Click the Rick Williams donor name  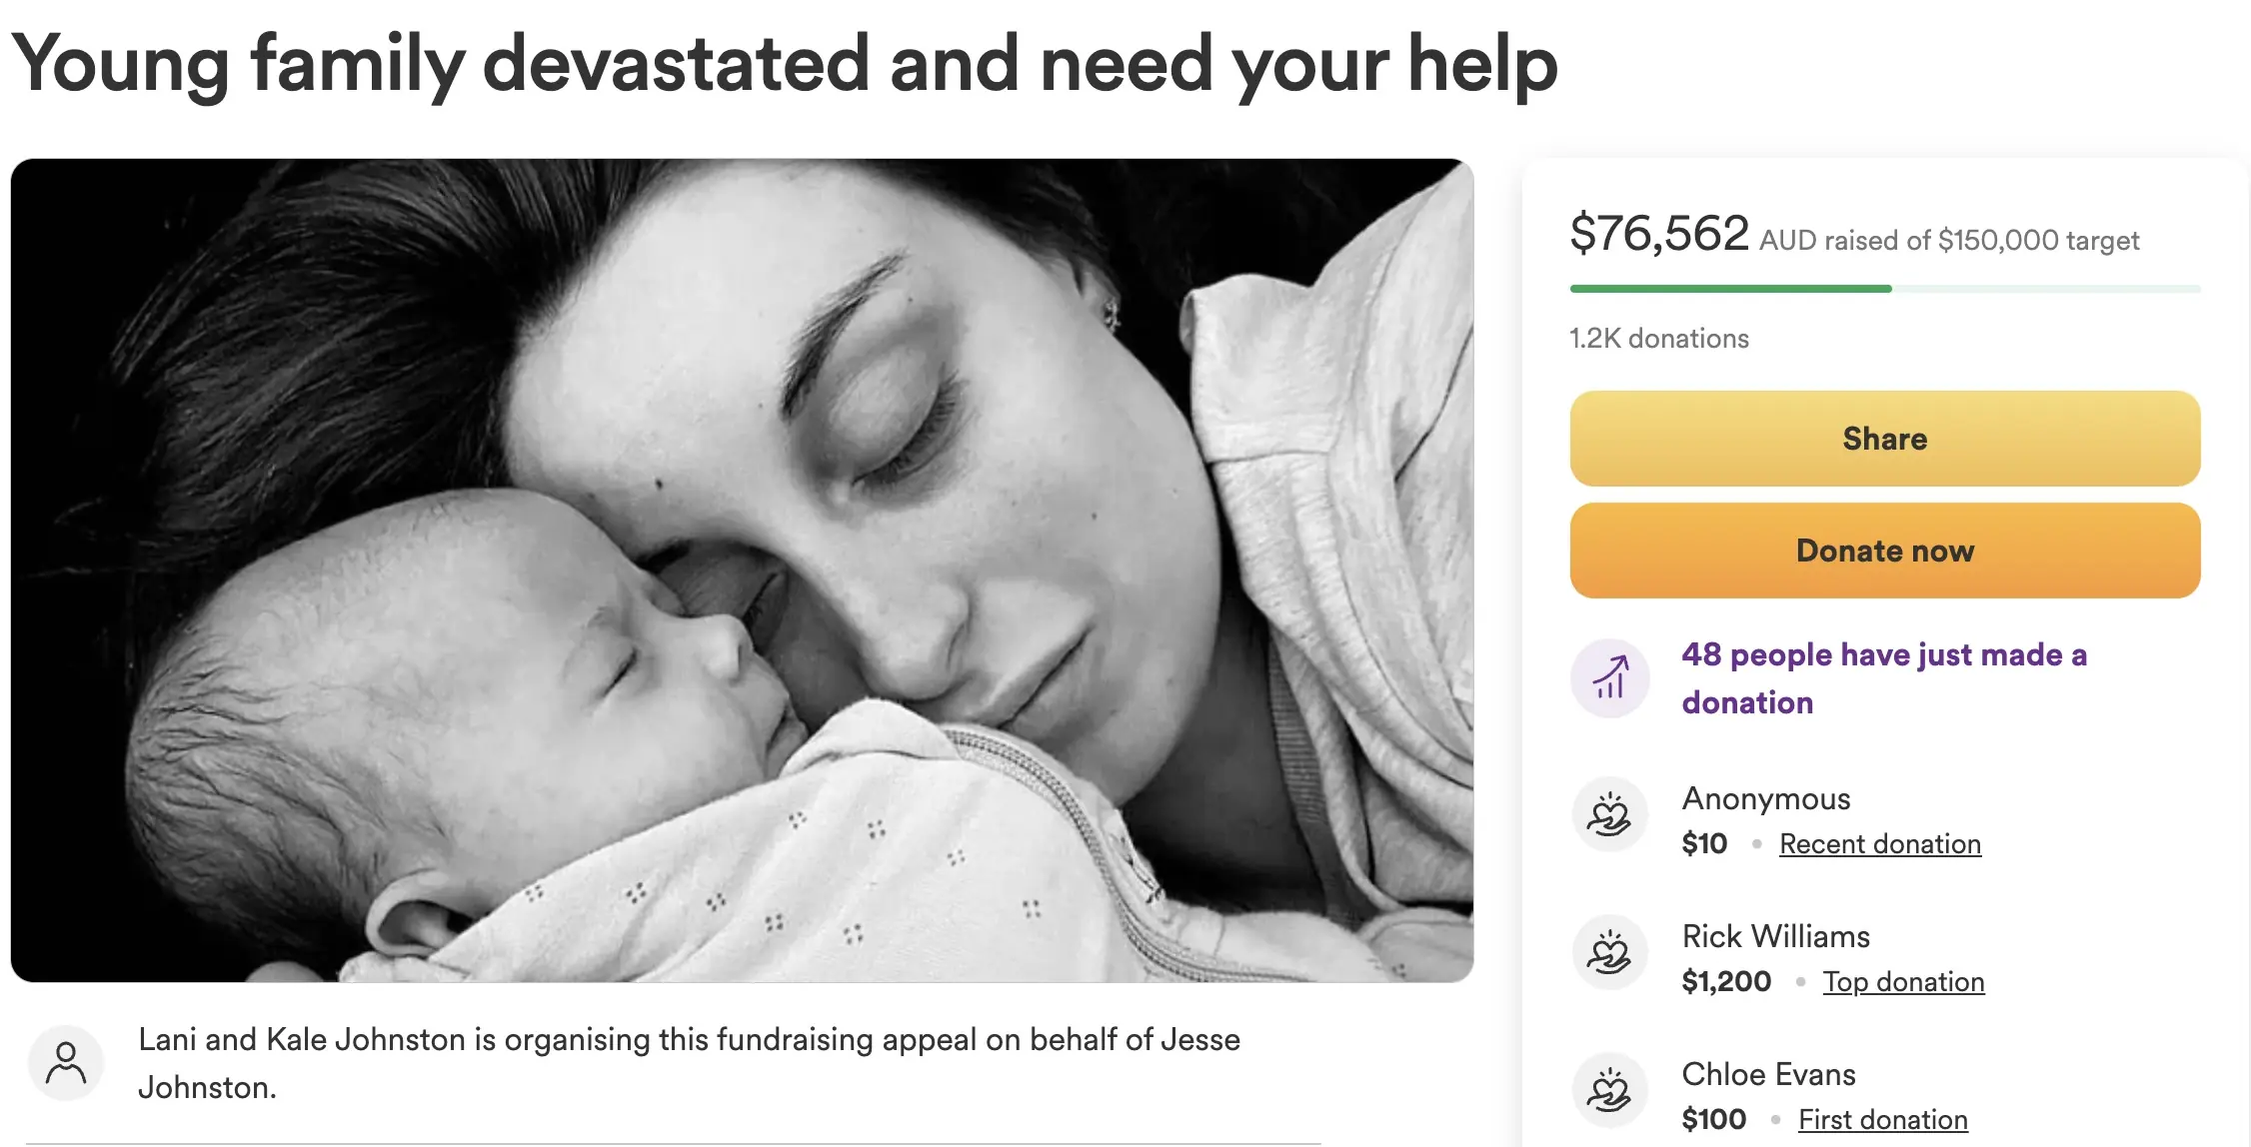[x=1775, y=936]
